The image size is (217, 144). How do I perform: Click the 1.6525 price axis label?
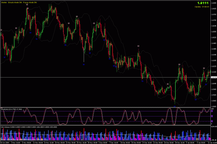214,37
